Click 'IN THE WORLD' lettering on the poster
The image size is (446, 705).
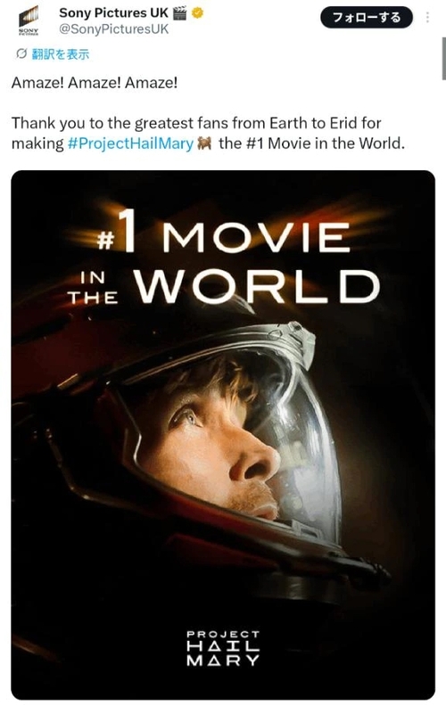(x=224, y=286)
